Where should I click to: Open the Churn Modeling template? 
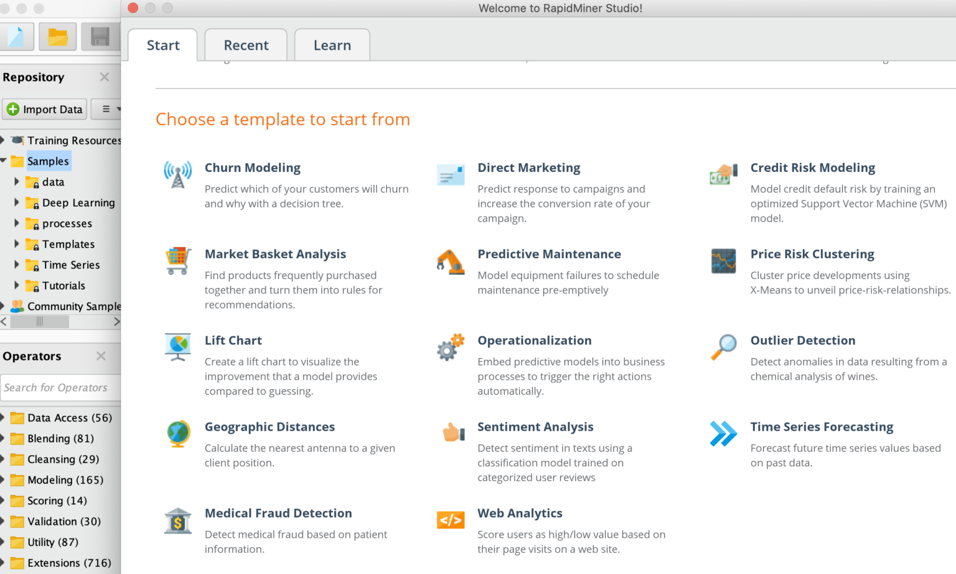[253, 167]
